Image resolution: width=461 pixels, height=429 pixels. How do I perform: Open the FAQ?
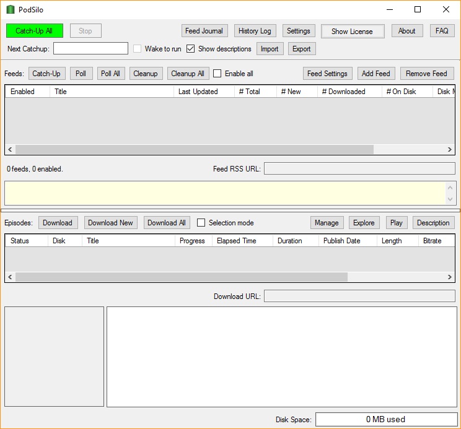pyautogui.click(x=442, y=31)
